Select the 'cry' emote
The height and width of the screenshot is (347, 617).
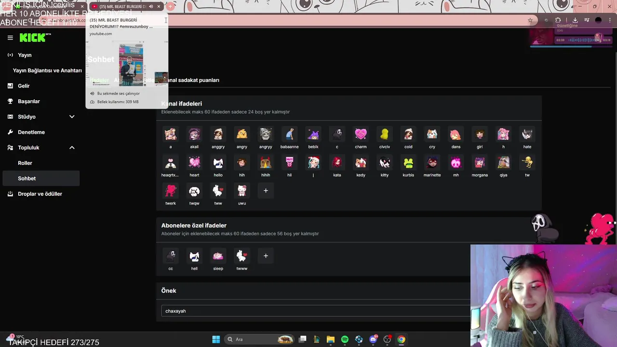tap(432, 134)
